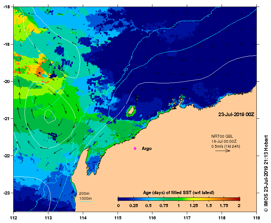
Task: Click the longitude axis label '112'
Action: pyautogui.click(x=14, y=218)
